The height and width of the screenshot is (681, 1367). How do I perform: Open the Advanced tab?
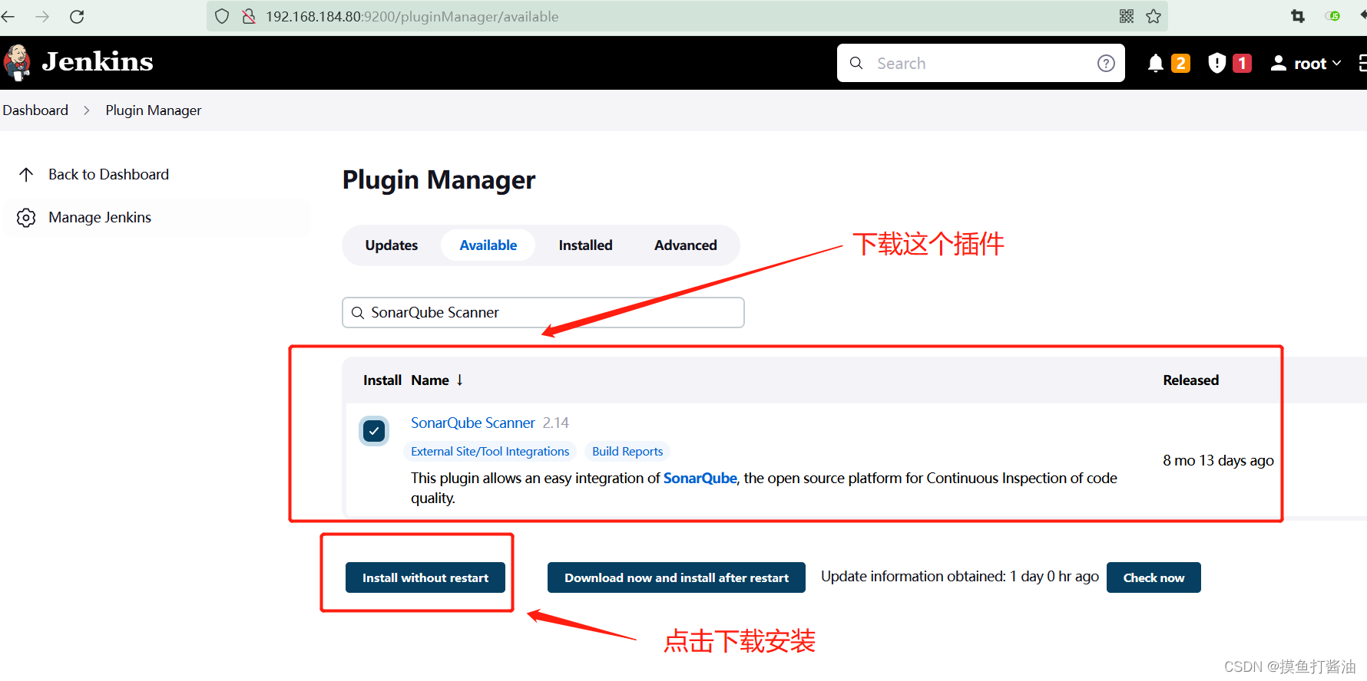(x=686, y=245)
